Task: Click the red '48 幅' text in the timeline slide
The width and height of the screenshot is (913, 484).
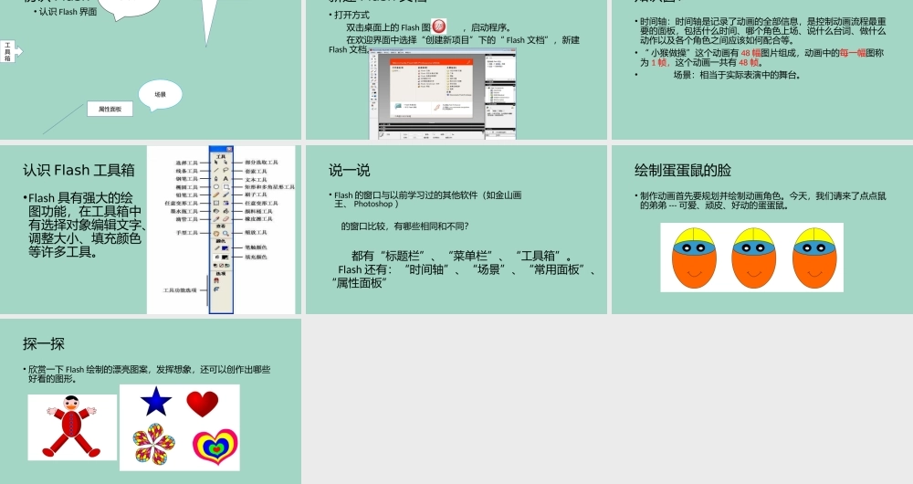Action: (750, 53)
